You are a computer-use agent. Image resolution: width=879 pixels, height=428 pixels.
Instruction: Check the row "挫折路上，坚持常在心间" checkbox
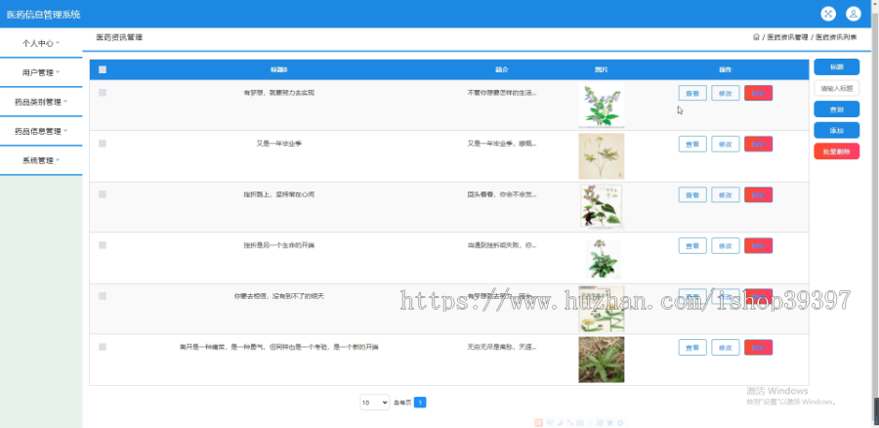coord(103,194)
